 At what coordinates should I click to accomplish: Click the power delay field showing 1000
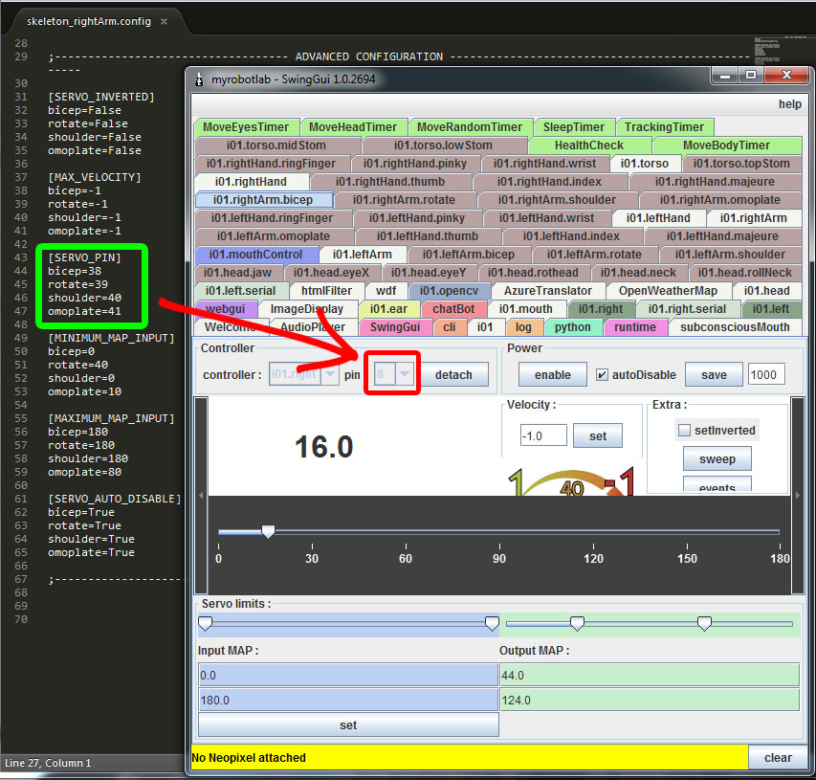click(x=766, y=375)
